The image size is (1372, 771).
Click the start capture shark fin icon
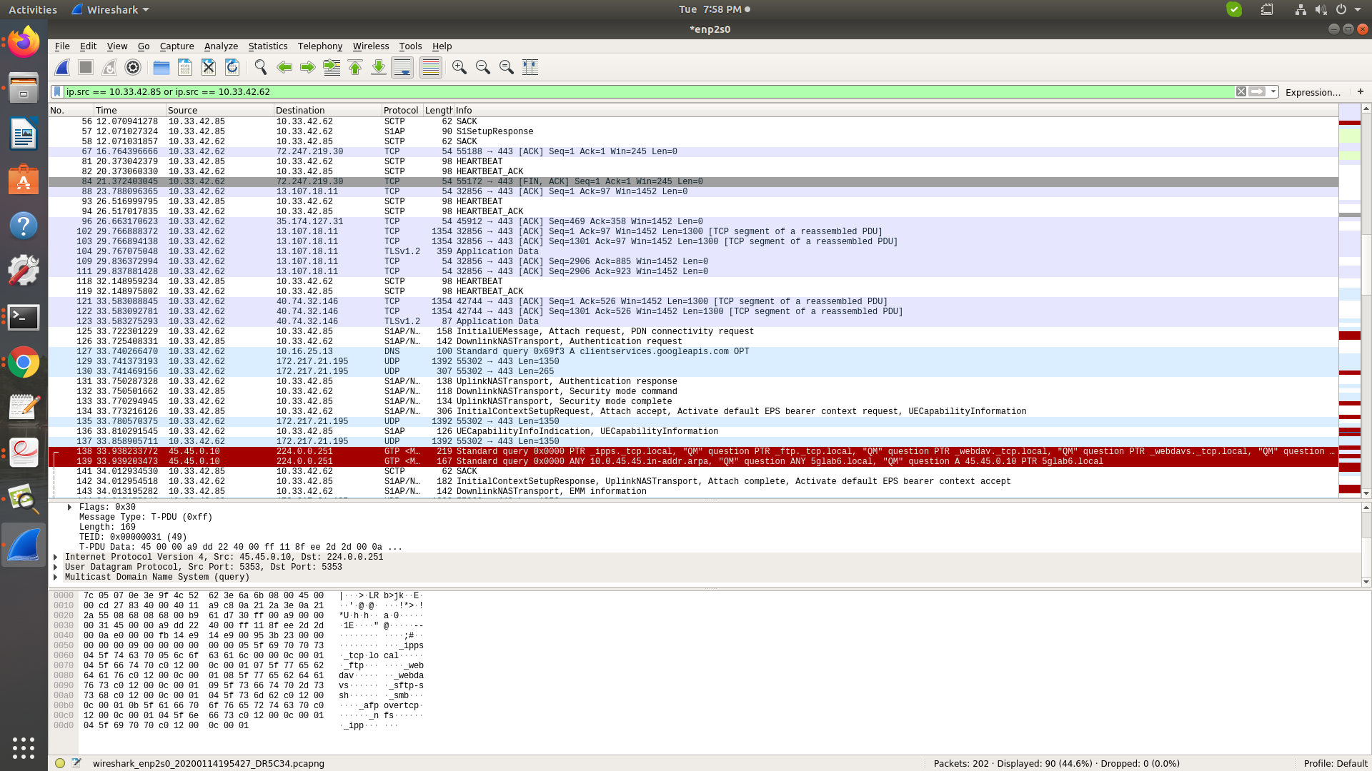tap(62, 67)
